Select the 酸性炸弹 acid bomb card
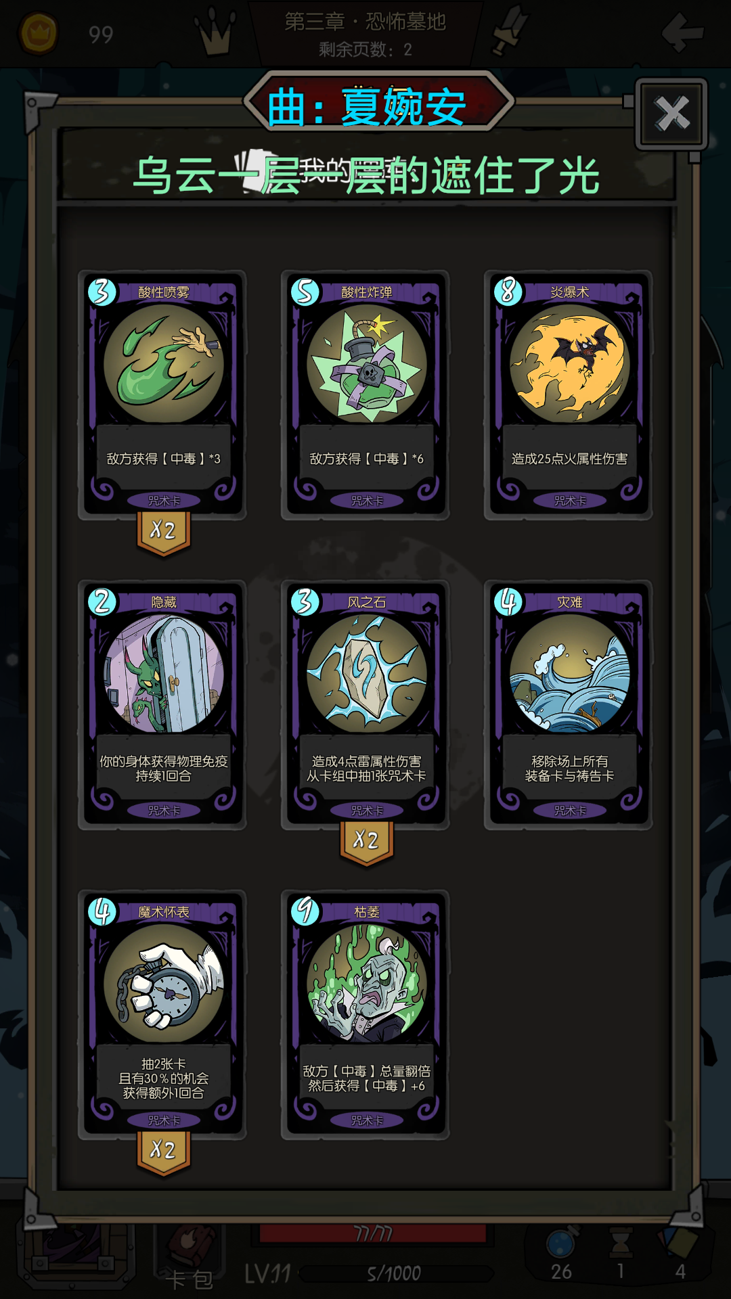 [x=365, y=396]
